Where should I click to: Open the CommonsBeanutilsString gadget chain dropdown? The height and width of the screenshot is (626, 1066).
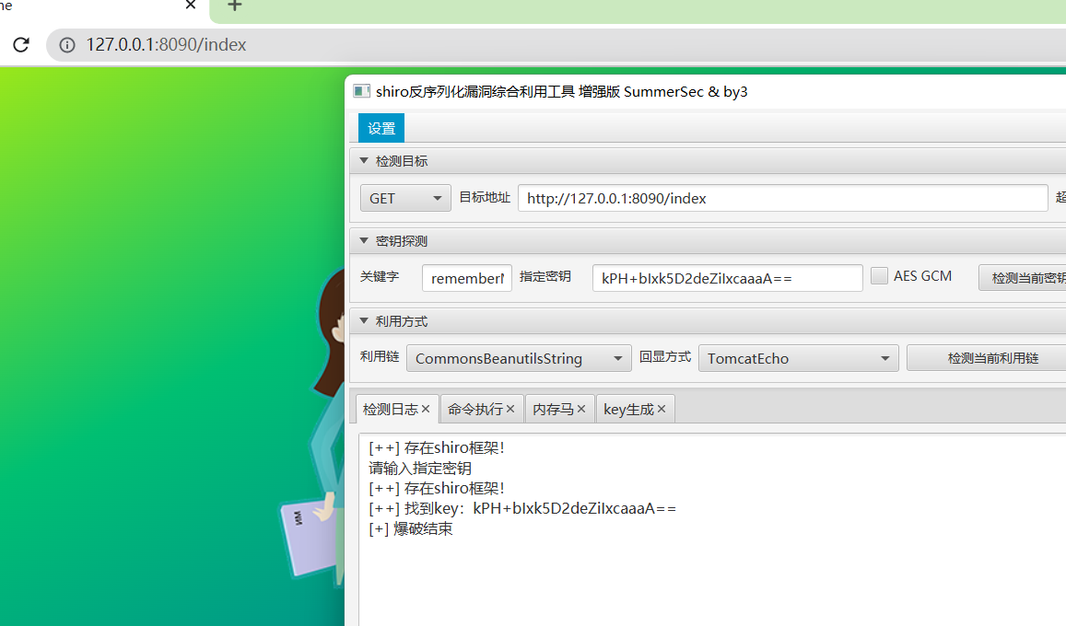[519, 358]
